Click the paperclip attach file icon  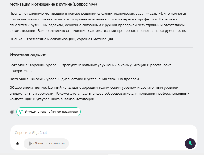(x=18, y=144)
